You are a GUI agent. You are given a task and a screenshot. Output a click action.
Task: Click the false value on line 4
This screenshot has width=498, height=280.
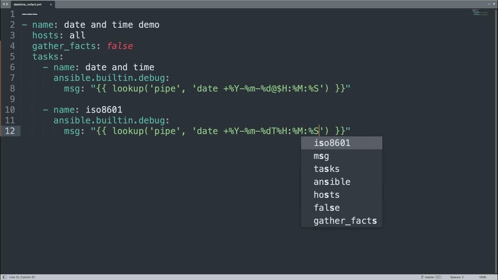(x=120, y=46)
